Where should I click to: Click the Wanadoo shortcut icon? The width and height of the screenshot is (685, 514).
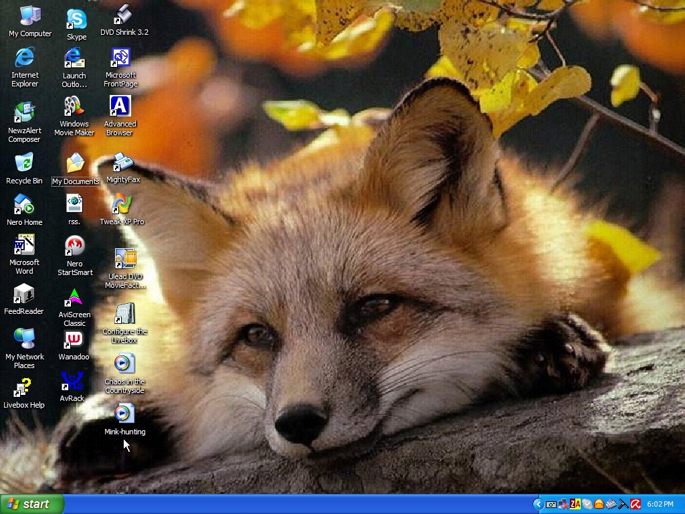point(74,340)
